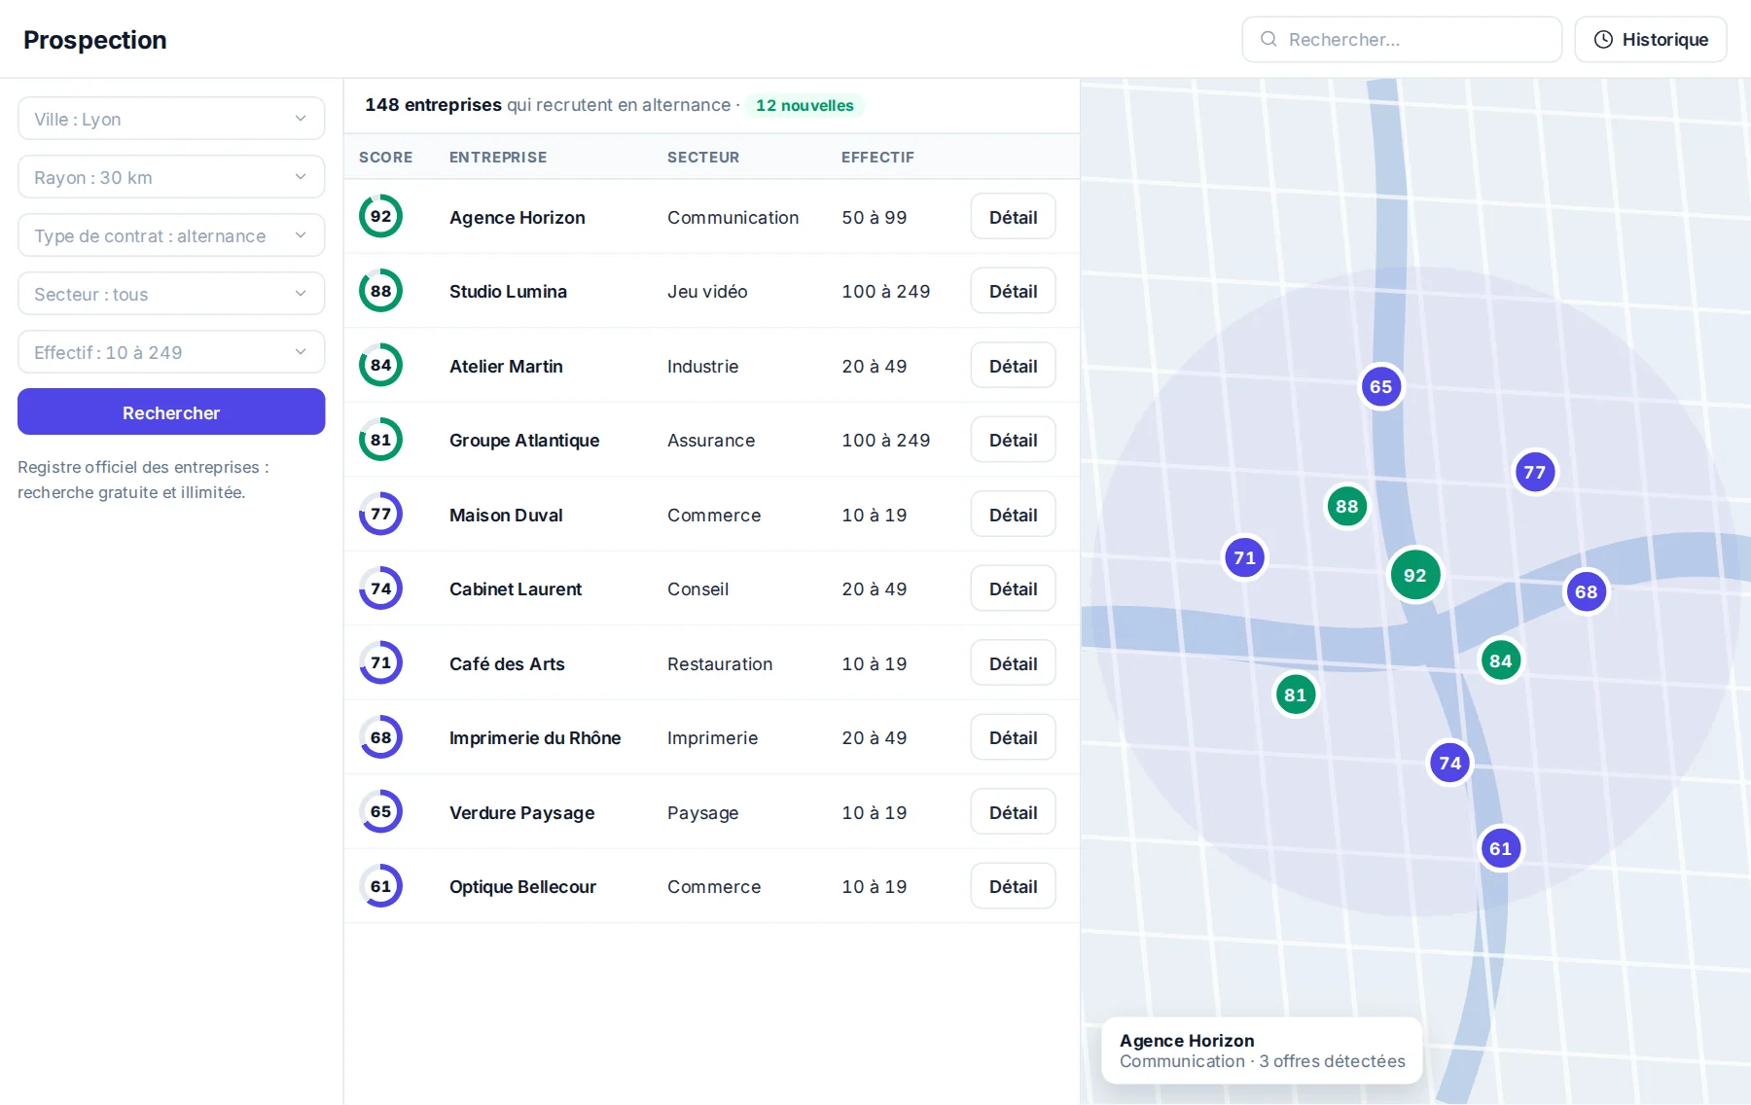
Task: Click score ring 61 for Optique Bellecour
Action: pos(380,886)
